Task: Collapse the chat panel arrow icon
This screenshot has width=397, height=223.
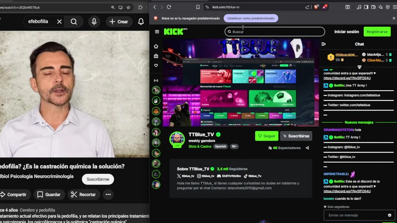Action: point(323,44)
